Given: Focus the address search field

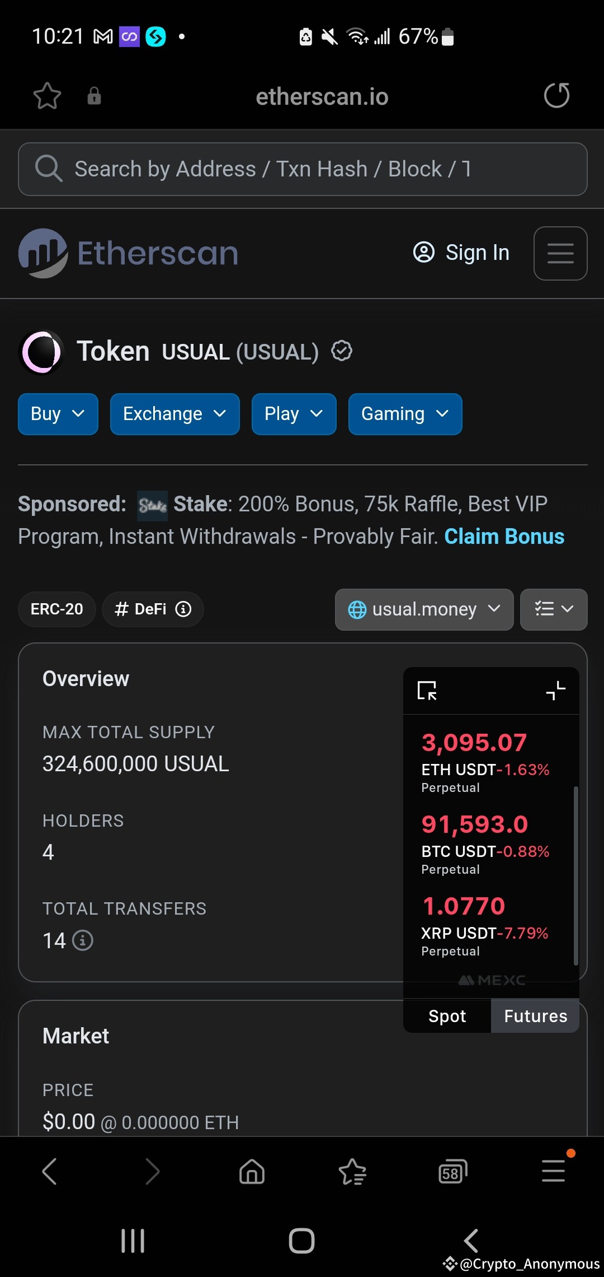Looking at the screenshot, I should coord(302,169).
